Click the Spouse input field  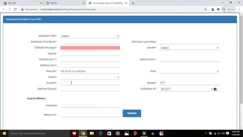pos(90,53)
